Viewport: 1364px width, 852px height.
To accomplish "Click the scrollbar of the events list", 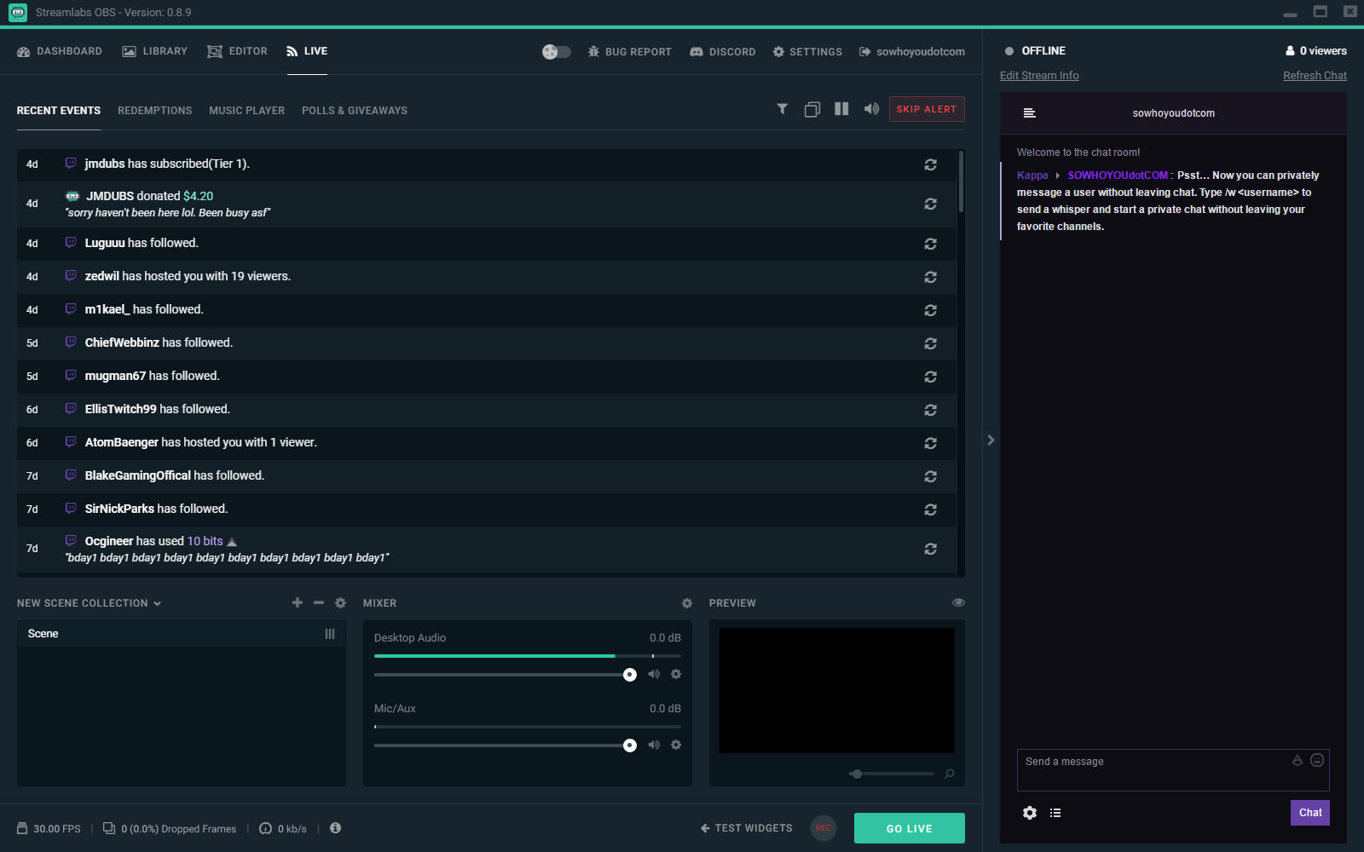I will pos(962,181).
